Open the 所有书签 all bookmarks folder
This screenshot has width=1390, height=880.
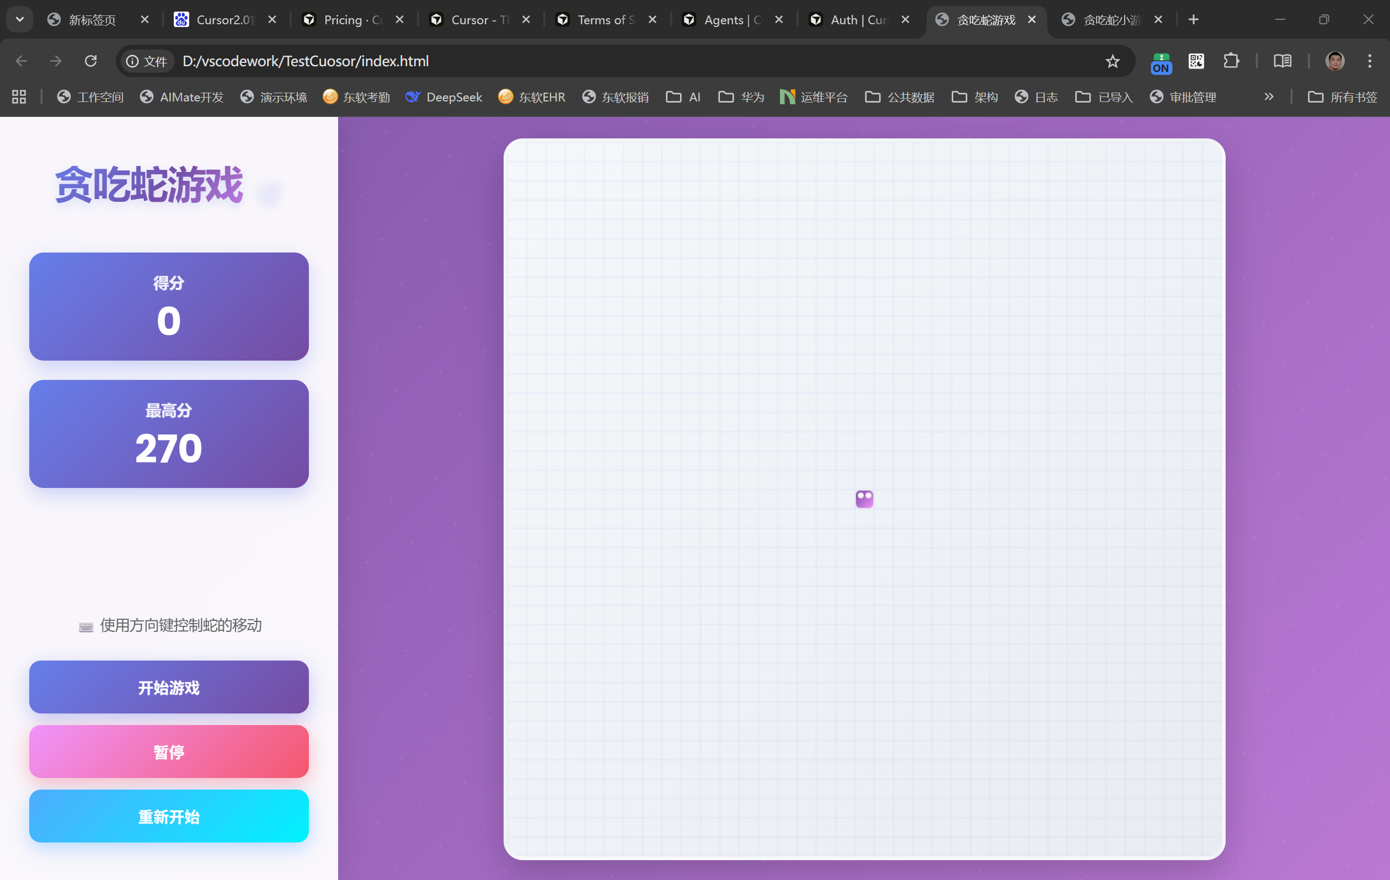(x=1342, y=97)
